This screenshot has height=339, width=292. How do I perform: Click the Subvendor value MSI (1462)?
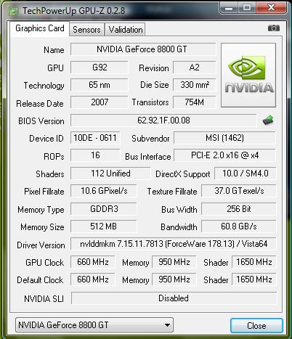tap(224, 138)
